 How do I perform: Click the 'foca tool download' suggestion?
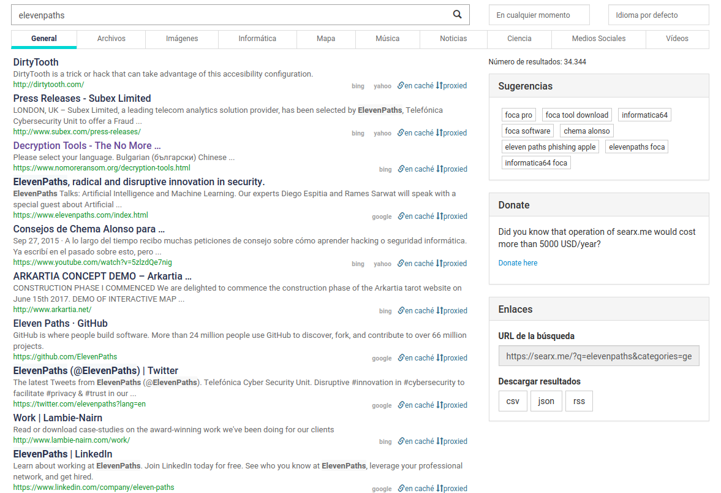tap(576, 115)
